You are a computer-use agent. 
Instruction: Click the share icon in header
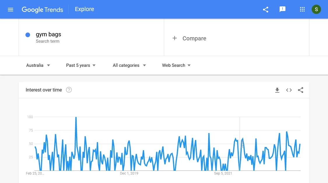pyautogui.click(x=265, y=10)
